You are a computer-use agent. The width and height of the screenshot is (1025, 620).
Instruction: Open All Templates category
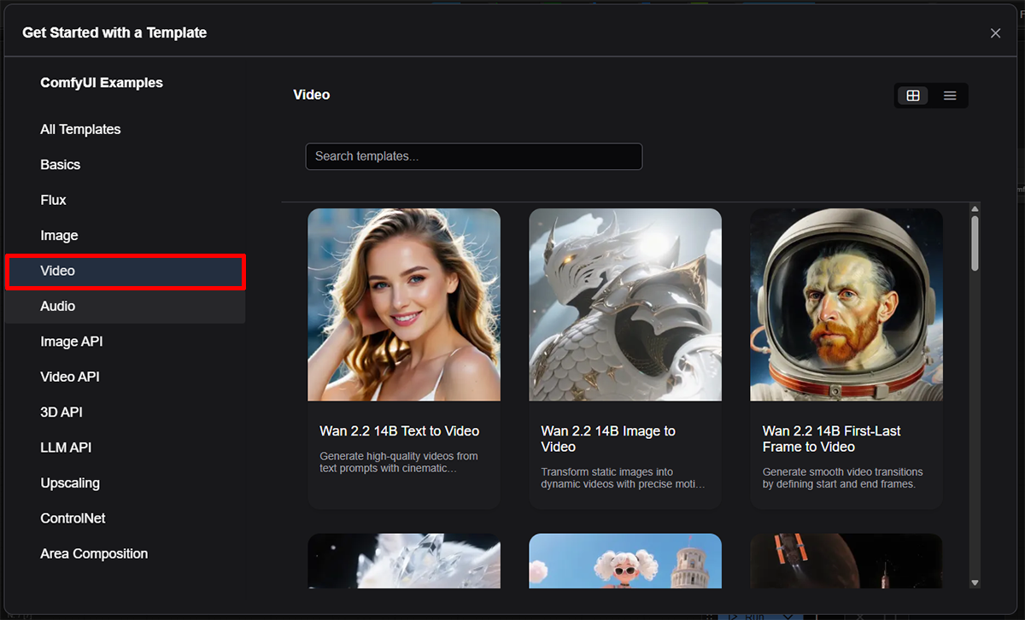point(125,130)
